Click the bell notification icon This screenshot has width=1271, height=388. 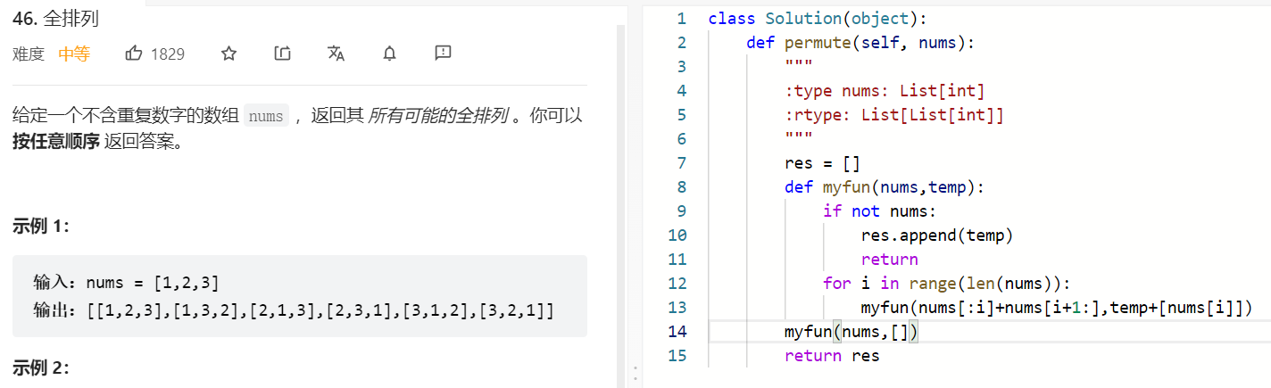tap(389, 54)
